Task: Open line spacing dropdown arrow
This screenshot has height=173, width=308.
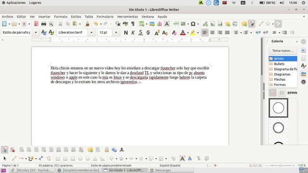Action: (x=279, y=33)
